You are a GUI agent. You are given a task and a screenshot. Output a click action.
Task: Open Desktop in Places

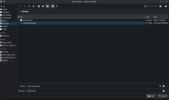9,12
